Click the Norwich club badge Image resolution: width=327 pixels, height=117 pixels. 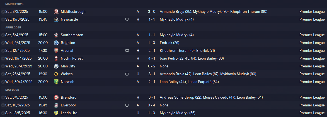pos(56,82)
